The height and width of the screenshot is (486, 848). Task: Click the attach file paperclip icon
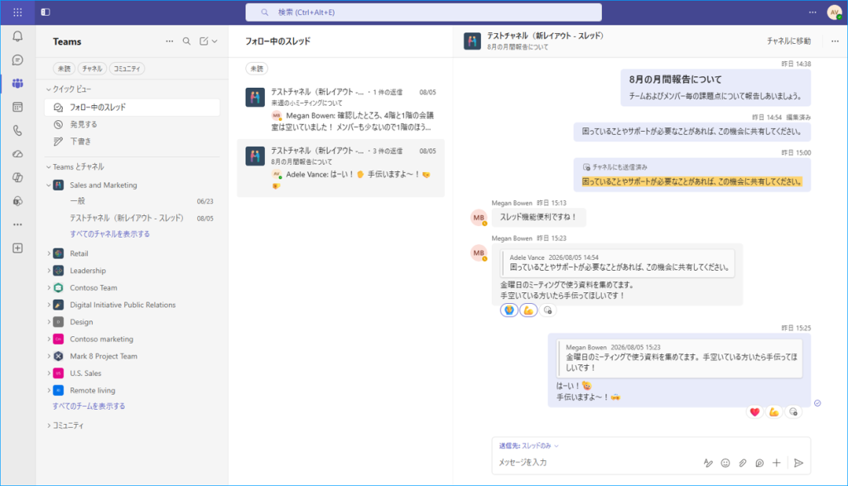pos(743,463)
